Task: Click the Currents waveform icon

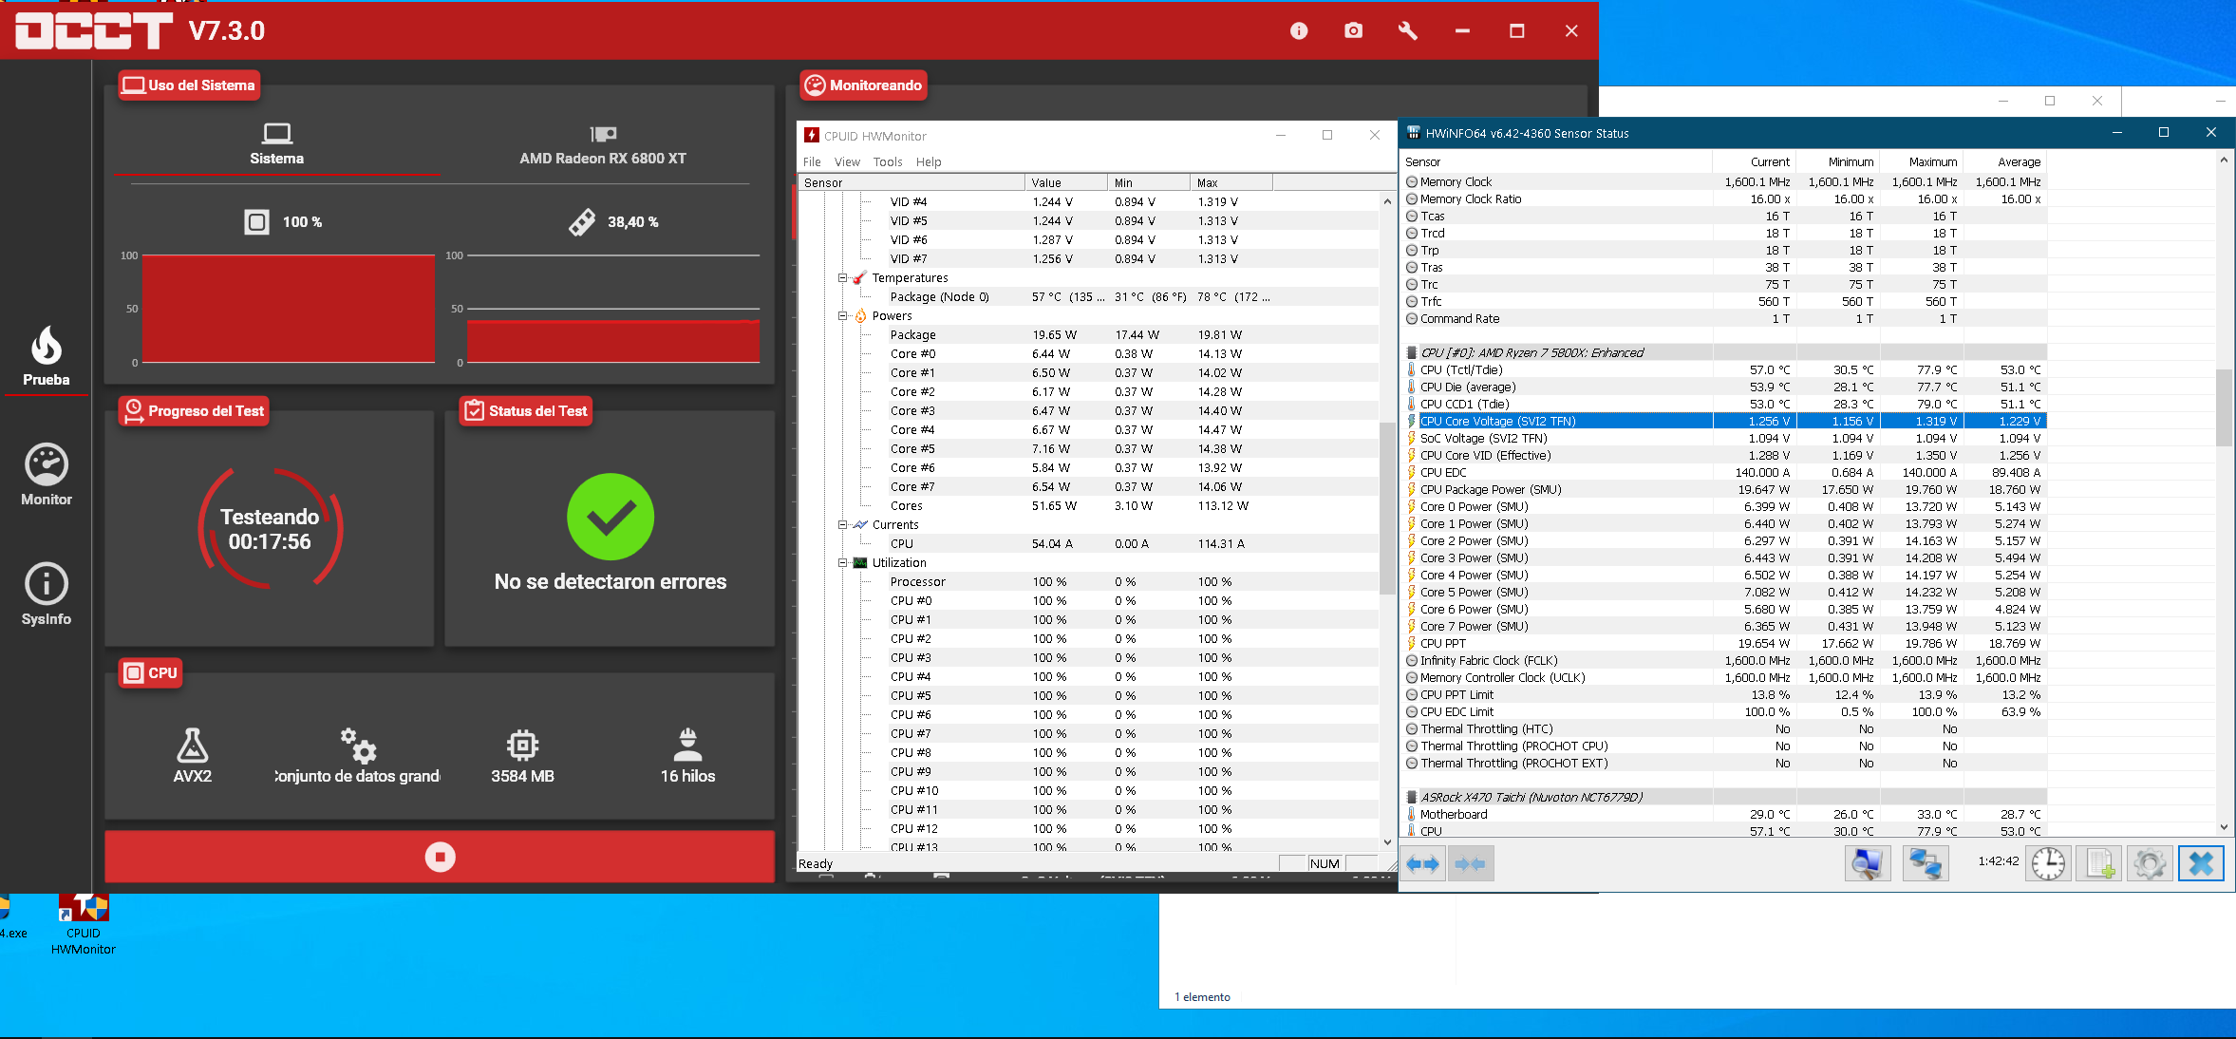Action: [x=860, y=525]
